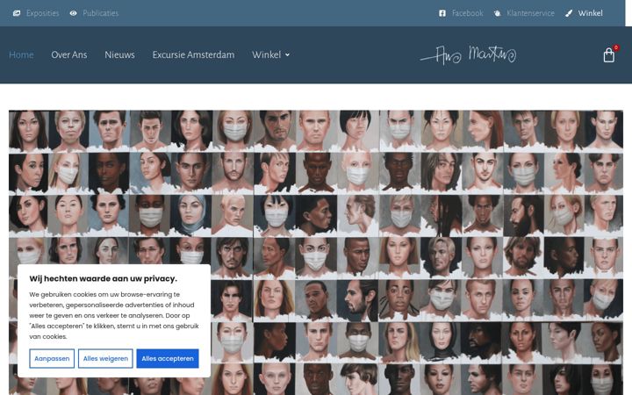
Task: Open the Over Ans page
Action: pos(69,54)
